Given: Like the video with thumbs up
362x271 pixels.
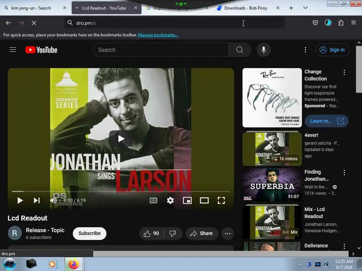Looking at the screenshot, I should point(151,234).
